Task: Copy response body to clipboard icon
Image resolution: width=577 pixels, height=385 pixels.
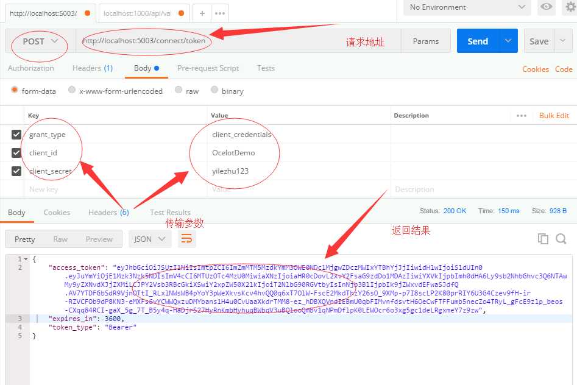Action: [x=543, y=239]
